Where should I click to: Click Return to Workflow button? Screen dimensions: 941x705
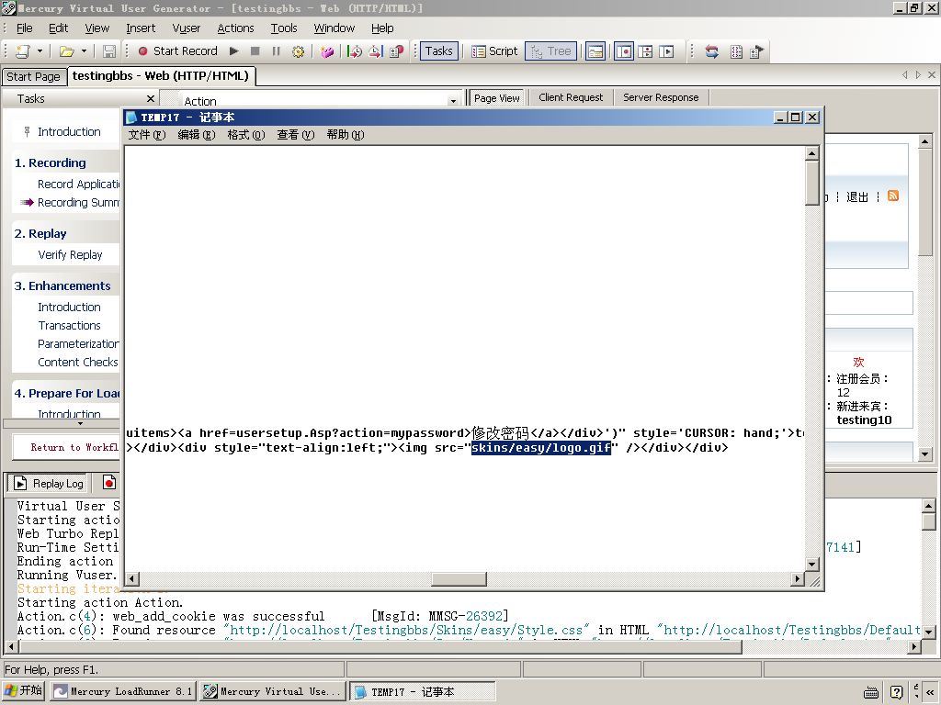(66, 447)
